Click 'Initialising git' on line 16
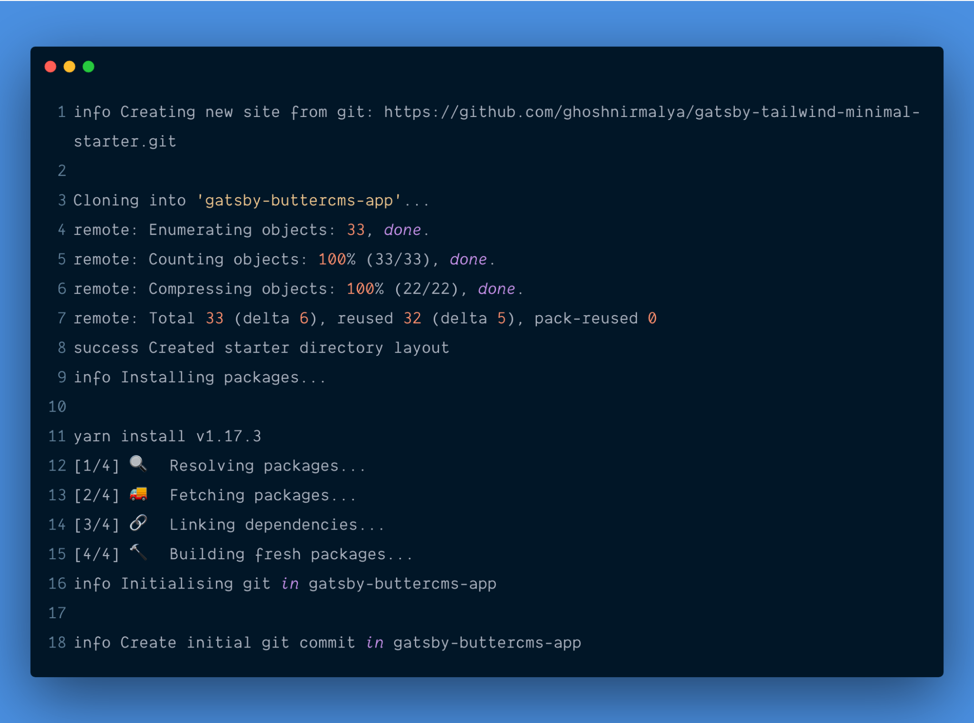Screen dimensions: 974x723 click(x=195, y=584)
